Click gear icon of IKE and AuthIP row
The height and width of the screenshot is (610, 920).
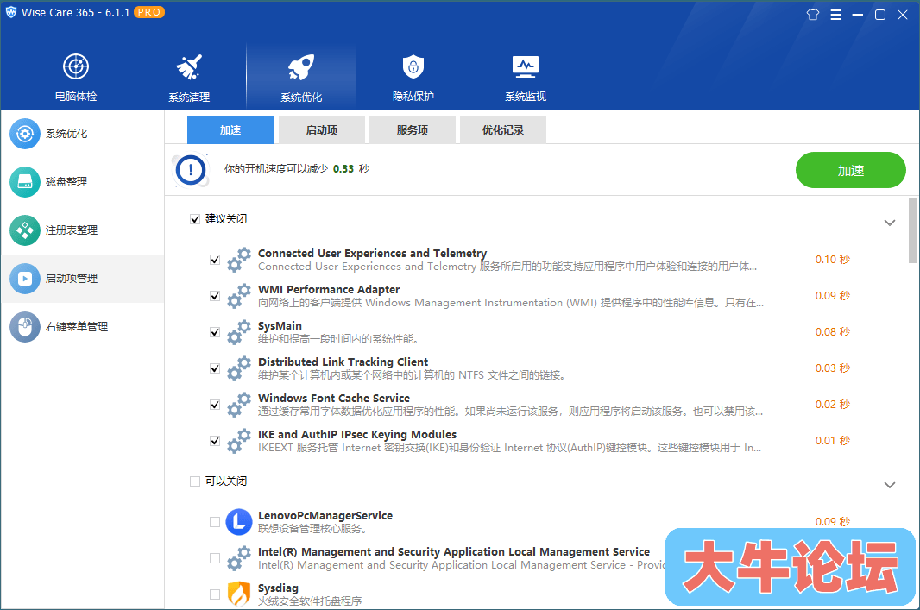point(239,441)
